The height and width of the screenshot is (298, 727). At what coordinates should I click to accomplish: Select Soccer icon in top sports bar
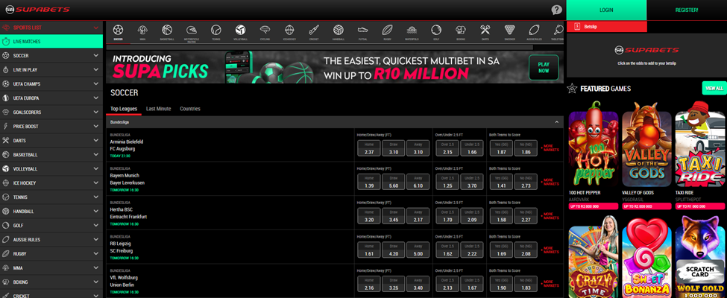(118, 30)
